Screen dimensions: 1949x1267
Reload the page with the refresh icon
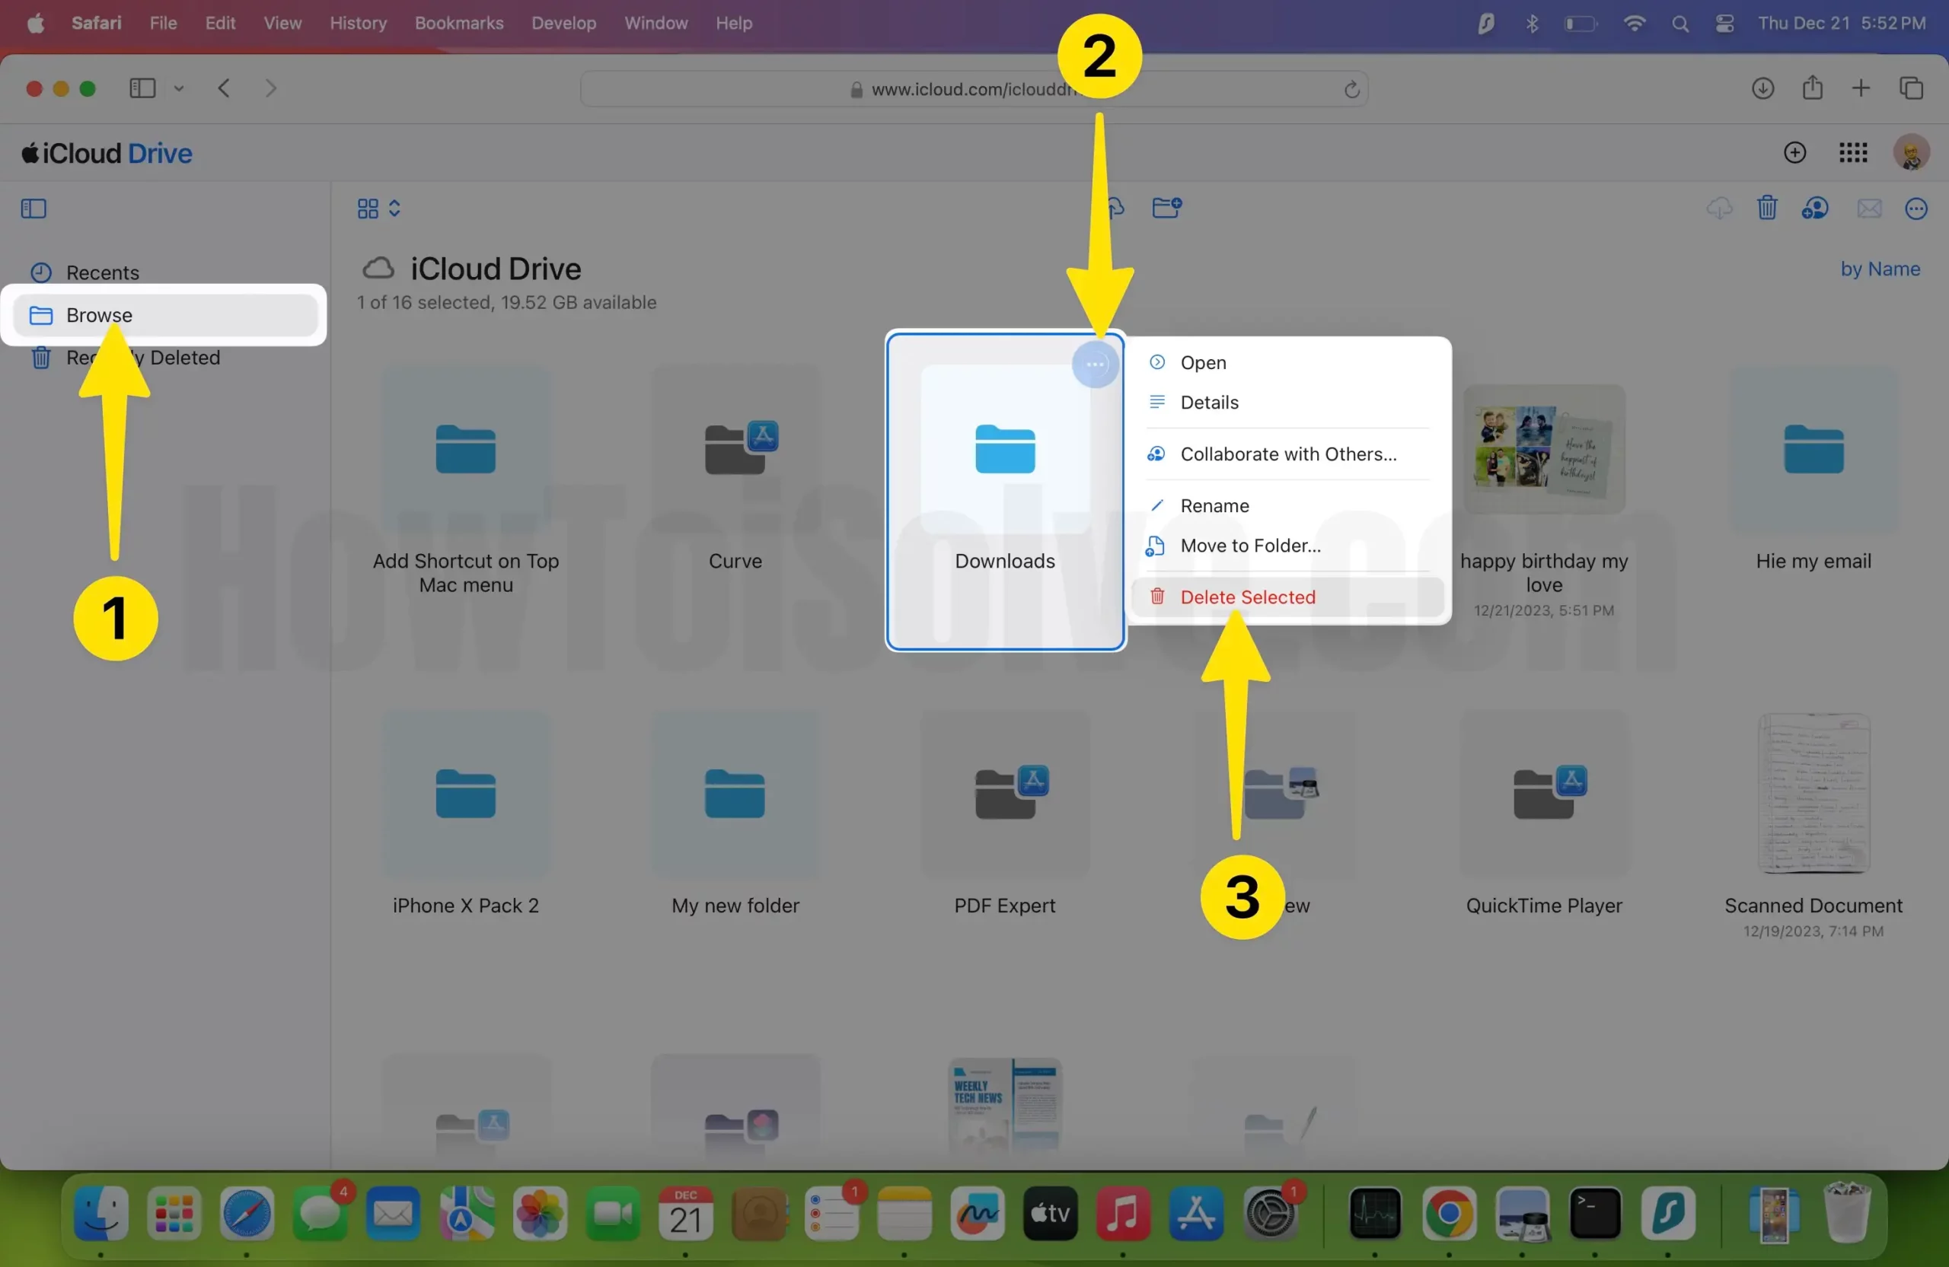tap(1351, 88)
